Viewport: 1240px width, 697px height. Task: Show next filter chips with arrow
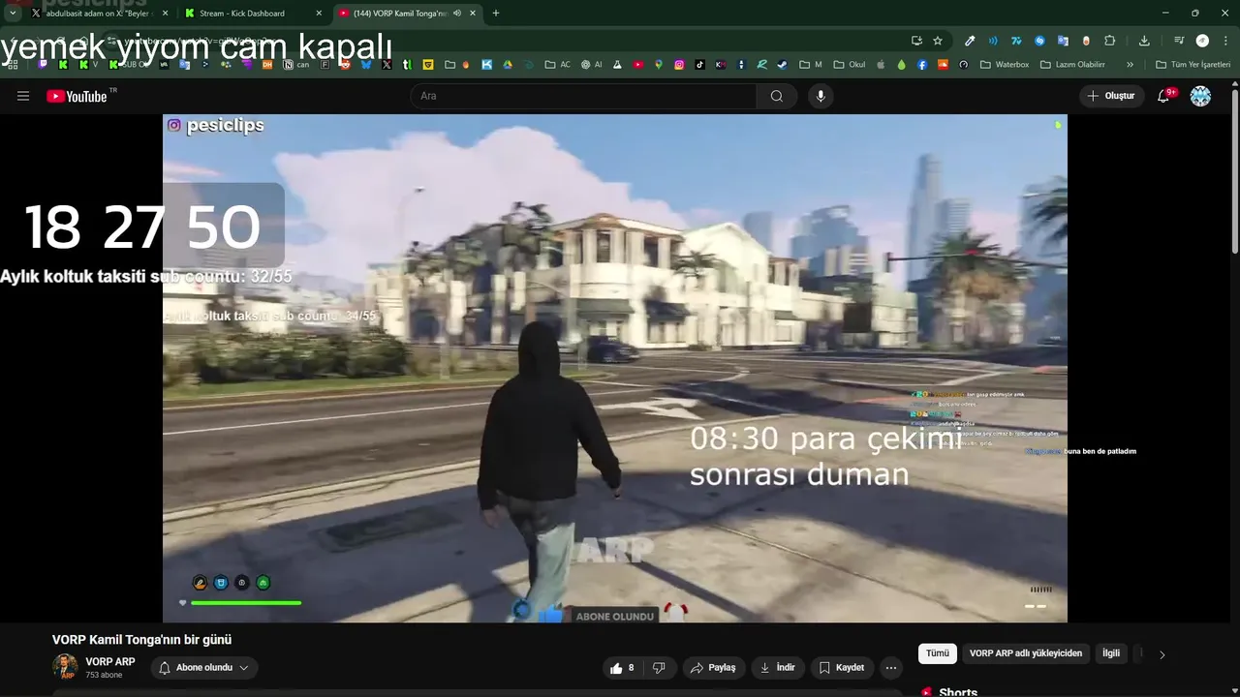click(x=1162, y=654)
